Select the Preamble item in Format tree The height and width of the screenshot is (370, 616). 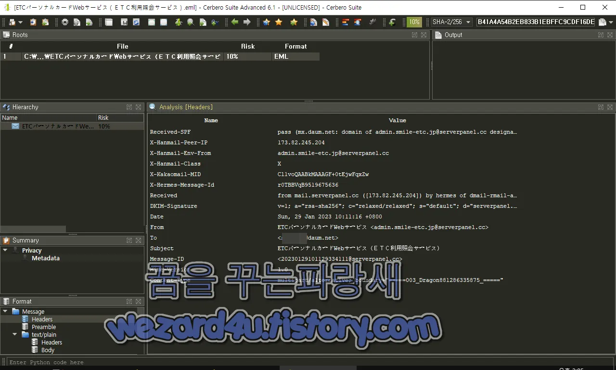click(44, 327)
